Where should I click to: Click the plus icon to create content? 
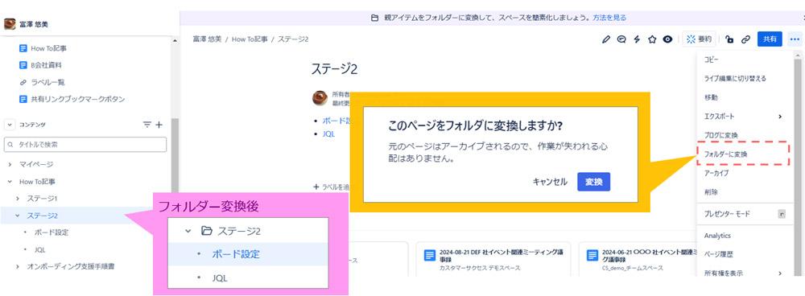tap(159, 125)
